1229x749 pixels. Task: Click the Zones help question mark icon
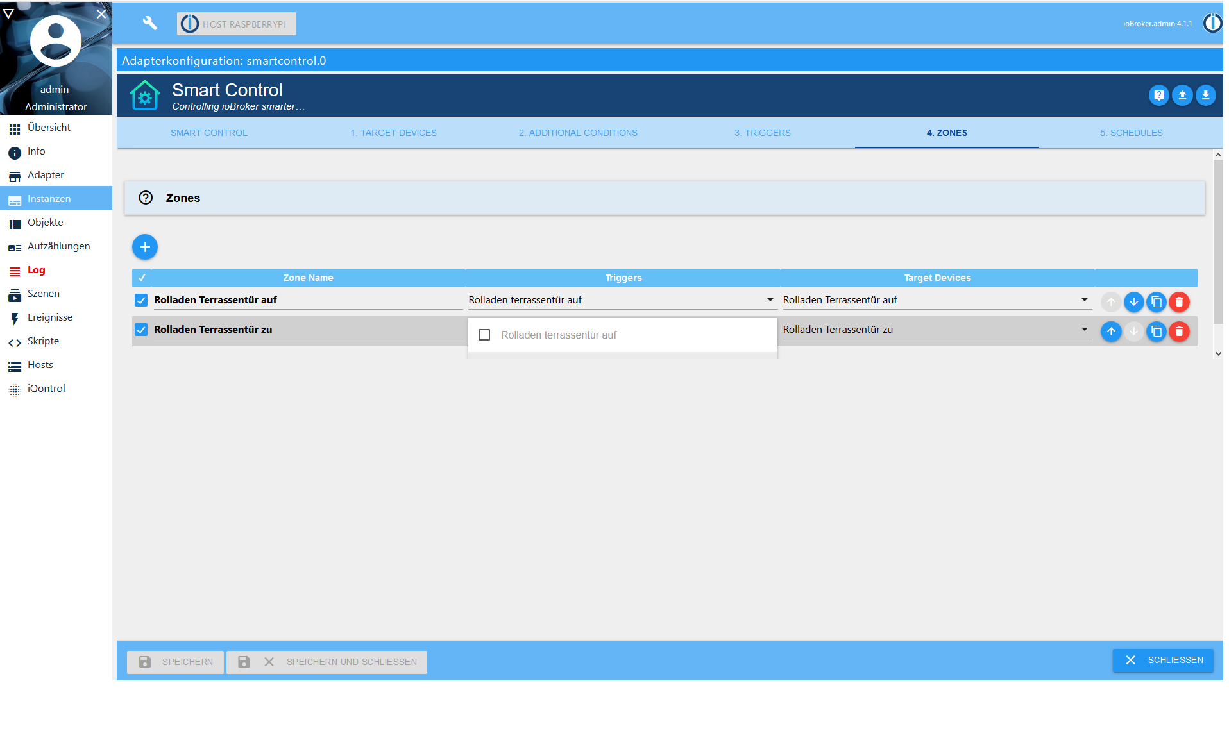point(146,198)
